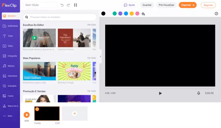Open the Multimédia panel
The width and height of the screenshot is (221, 128).
10,26
